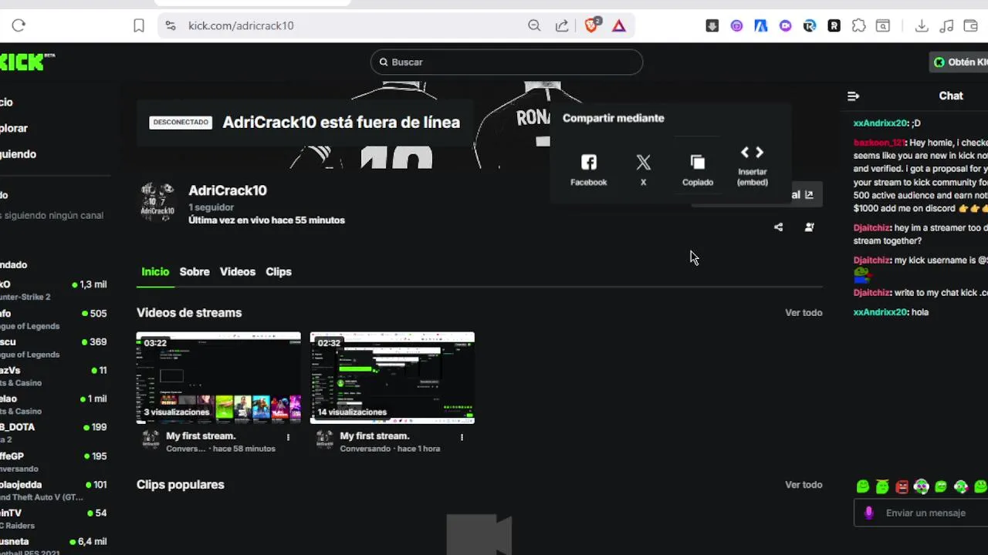Open recommended channel with 101 viewers
This screenshot has width=988, height=555.
pyautogui.click(x=53, y=490)
